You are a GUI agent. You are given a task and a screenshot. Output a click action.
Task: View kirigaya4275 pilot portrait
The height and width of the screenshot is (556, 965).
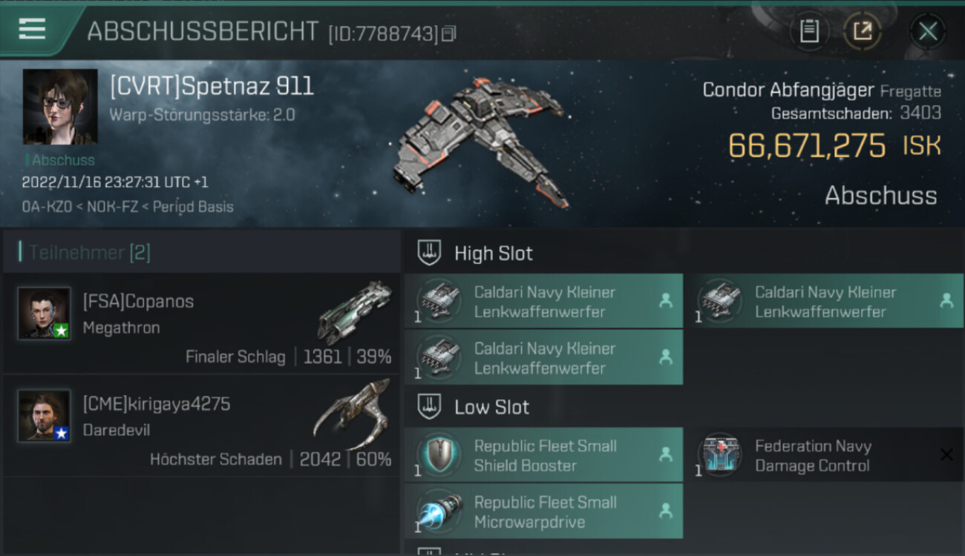(x=45, y=416)
